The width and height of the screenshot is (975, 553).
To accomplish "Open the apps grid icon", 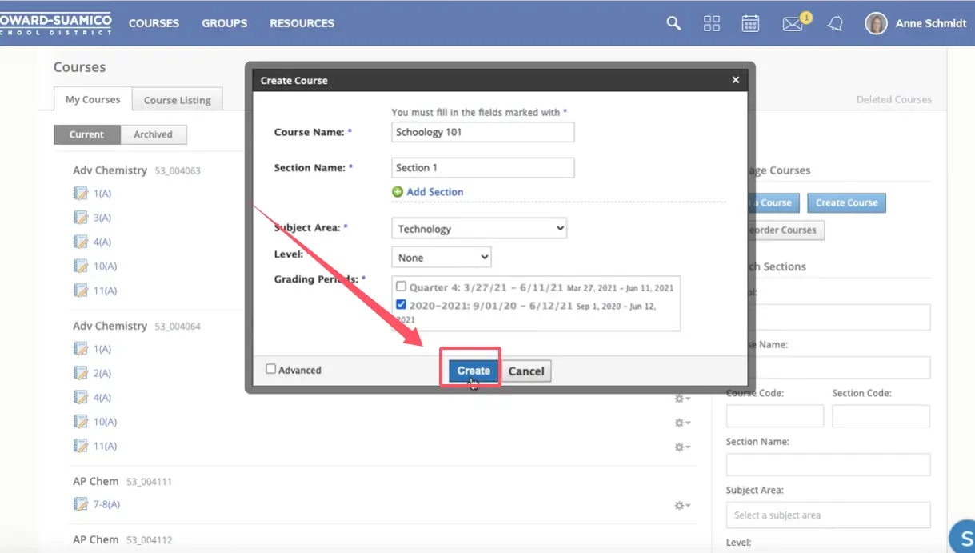I will [x=711, y=23].
